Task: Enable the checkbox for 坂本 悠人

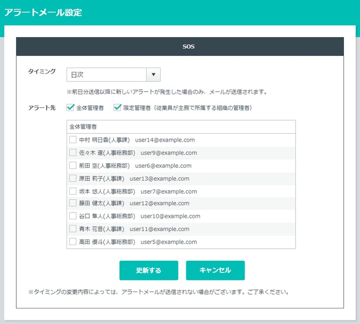Action: 73,192
